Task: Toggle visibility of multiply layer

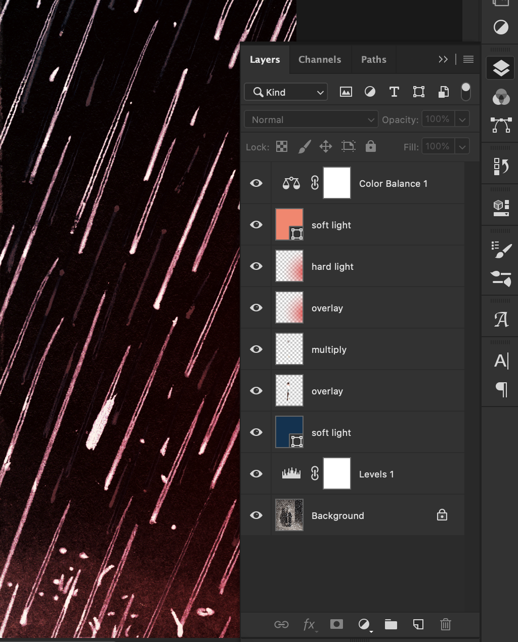Action: coord(256,349)
